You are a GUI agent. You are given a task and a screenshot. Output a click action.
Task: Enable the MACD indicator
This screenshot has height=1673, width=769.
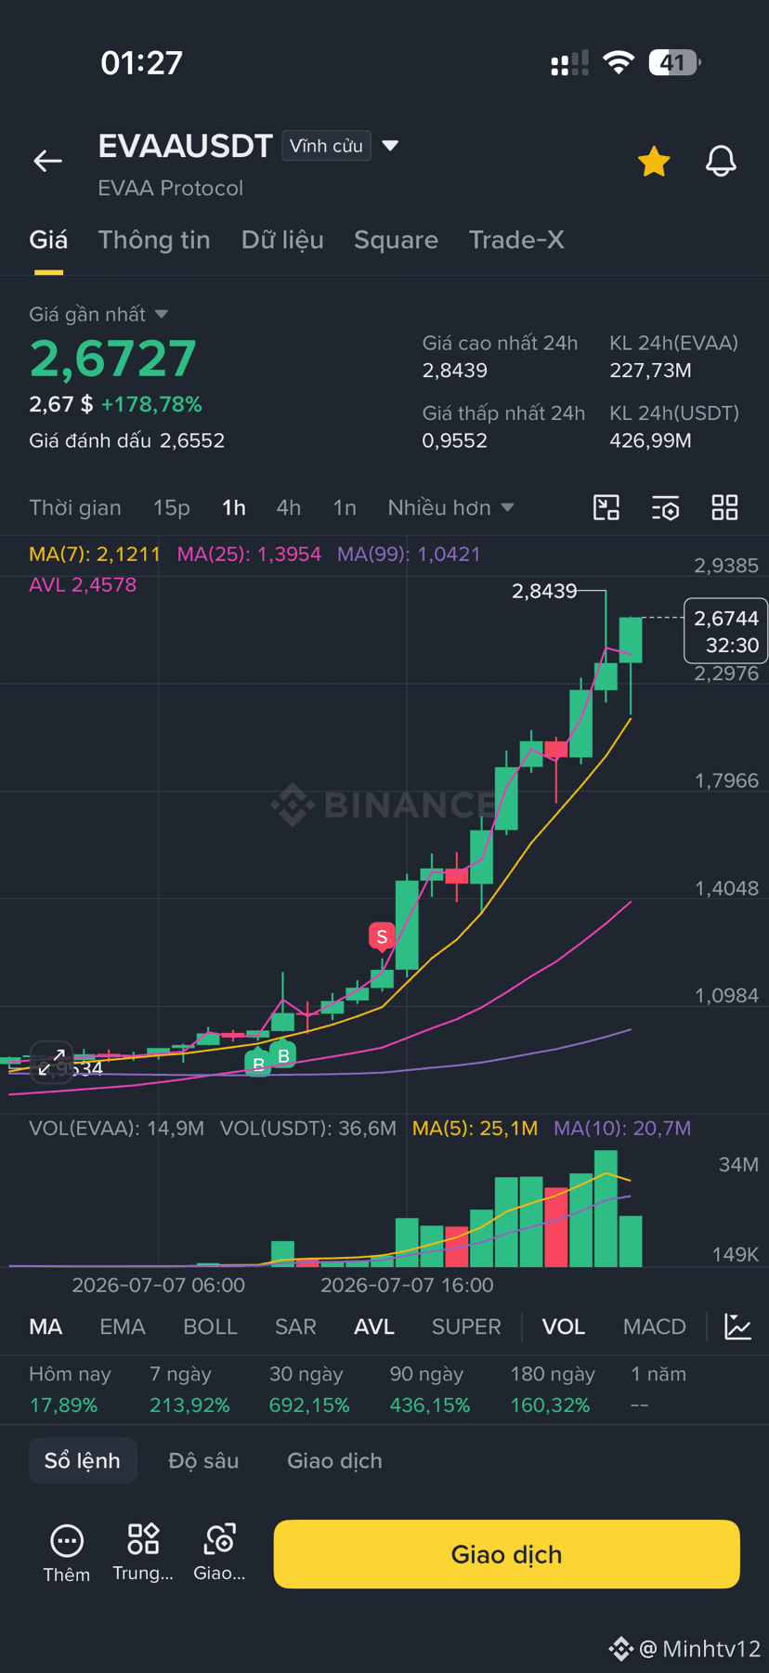point(655,1327)
